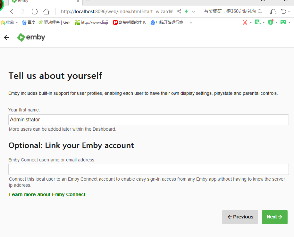Image resolution: width=294 pixels, height=237 pixels.
Task: Click the Previous button
Action: 240,217
